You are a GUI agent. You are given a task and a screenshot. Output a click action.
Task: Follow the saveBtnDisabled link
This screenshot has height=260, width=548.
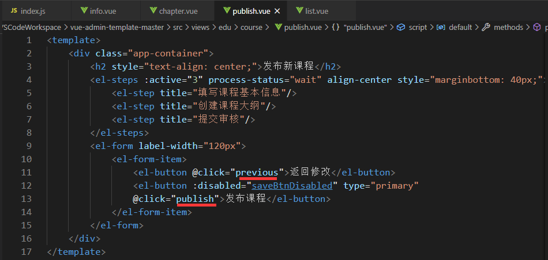[292, 186]
